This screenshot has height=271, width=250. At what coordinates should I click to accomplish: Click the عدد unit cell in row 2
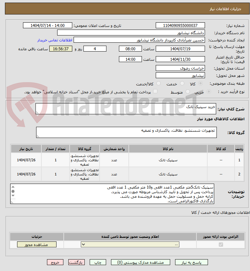(114, 174)
